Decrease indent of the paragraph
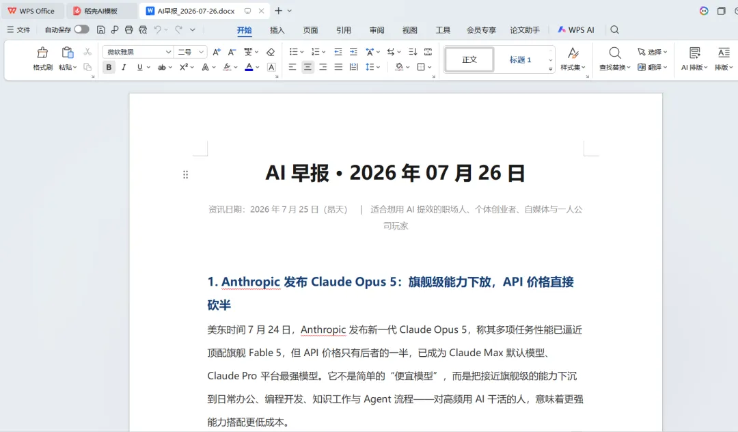738x432 pixels. 338,52
